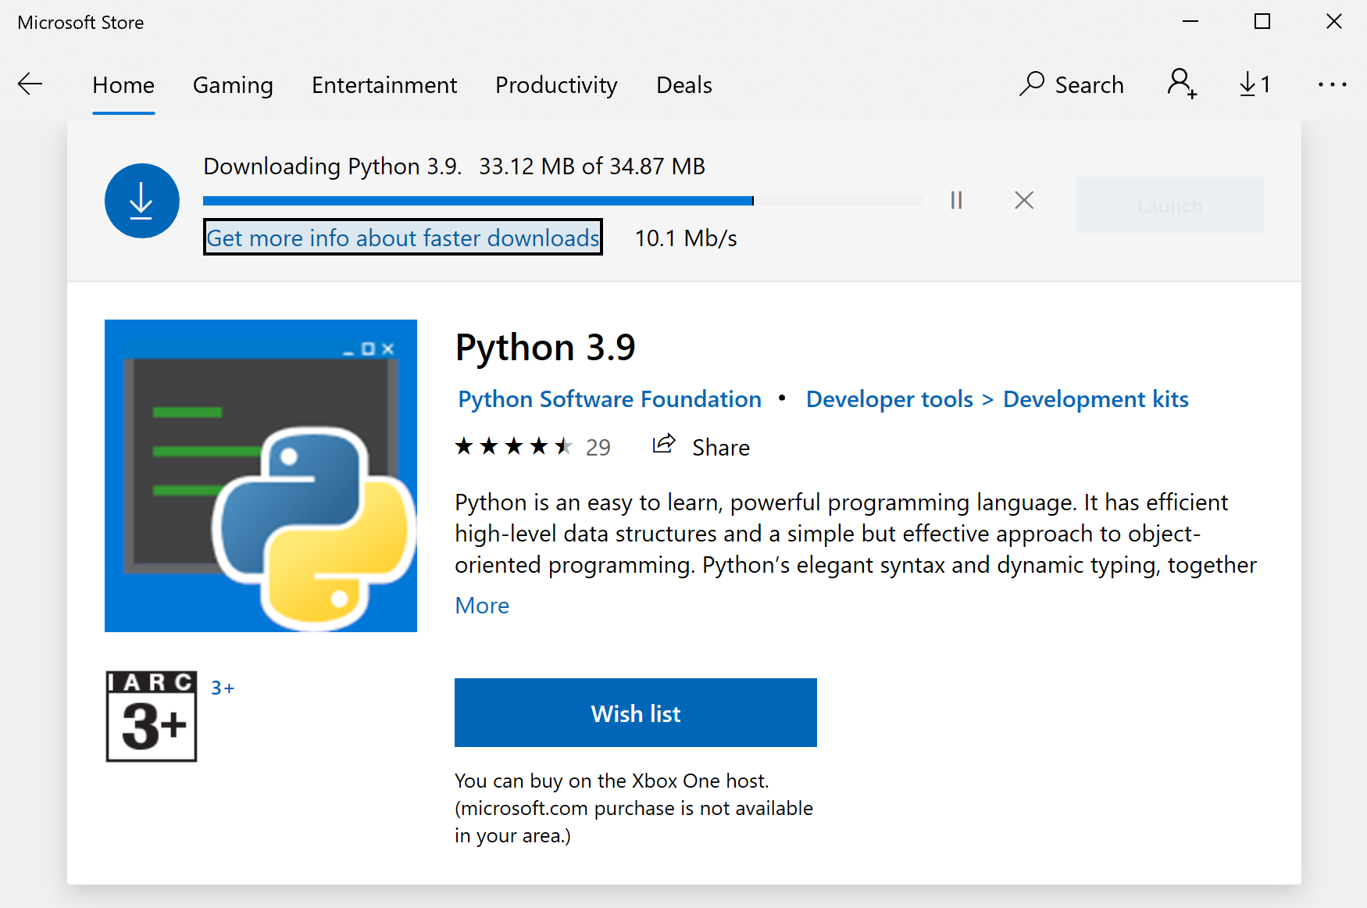Click the Share icon
This screenshot has width=1367, height=908.
(x=664, y=445)
